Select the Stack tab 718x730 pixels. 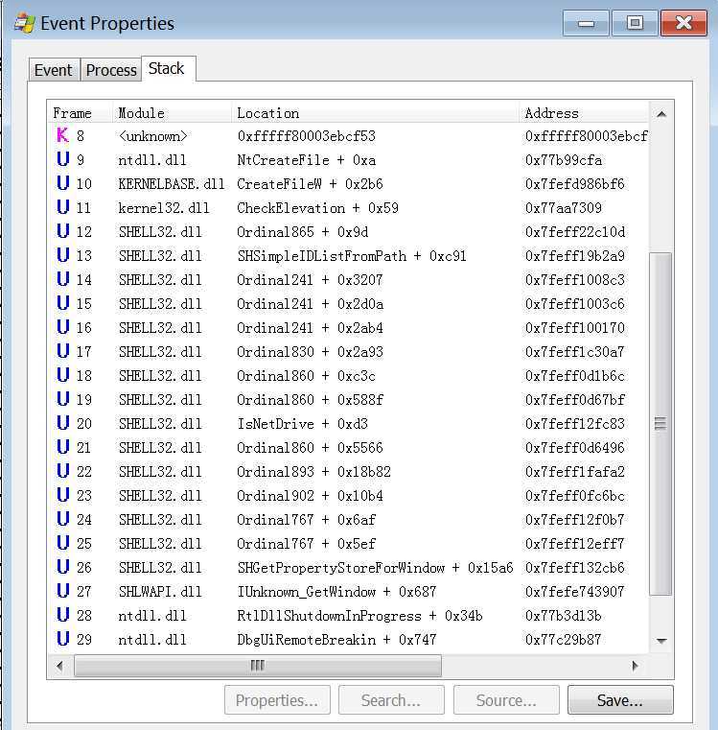coord(167,69)
